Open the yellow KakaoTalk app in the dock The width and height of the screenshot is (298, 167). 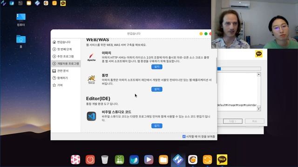(222, 160)
